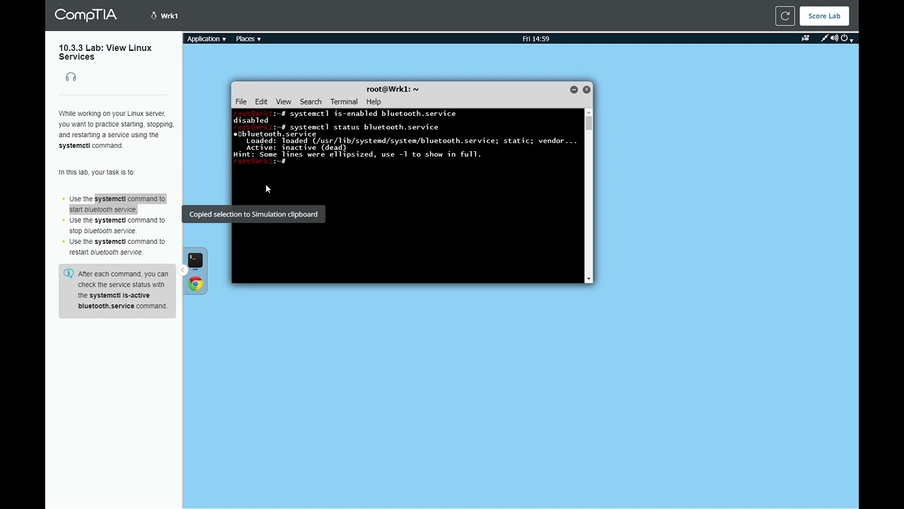Click the refresh lab icon button
This screenshot has height=509, width=904.
tap(785, 16)
